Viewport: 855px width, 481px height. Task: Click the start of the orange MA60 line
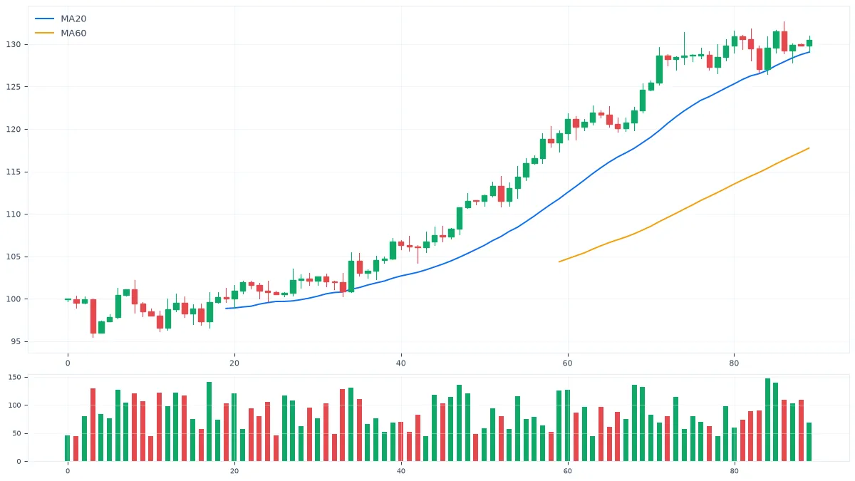click(559, 262)
